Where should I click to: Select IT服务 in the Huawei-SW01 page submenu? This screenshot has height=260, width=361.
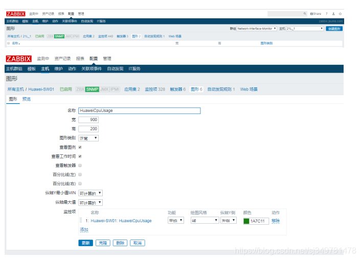134,69
